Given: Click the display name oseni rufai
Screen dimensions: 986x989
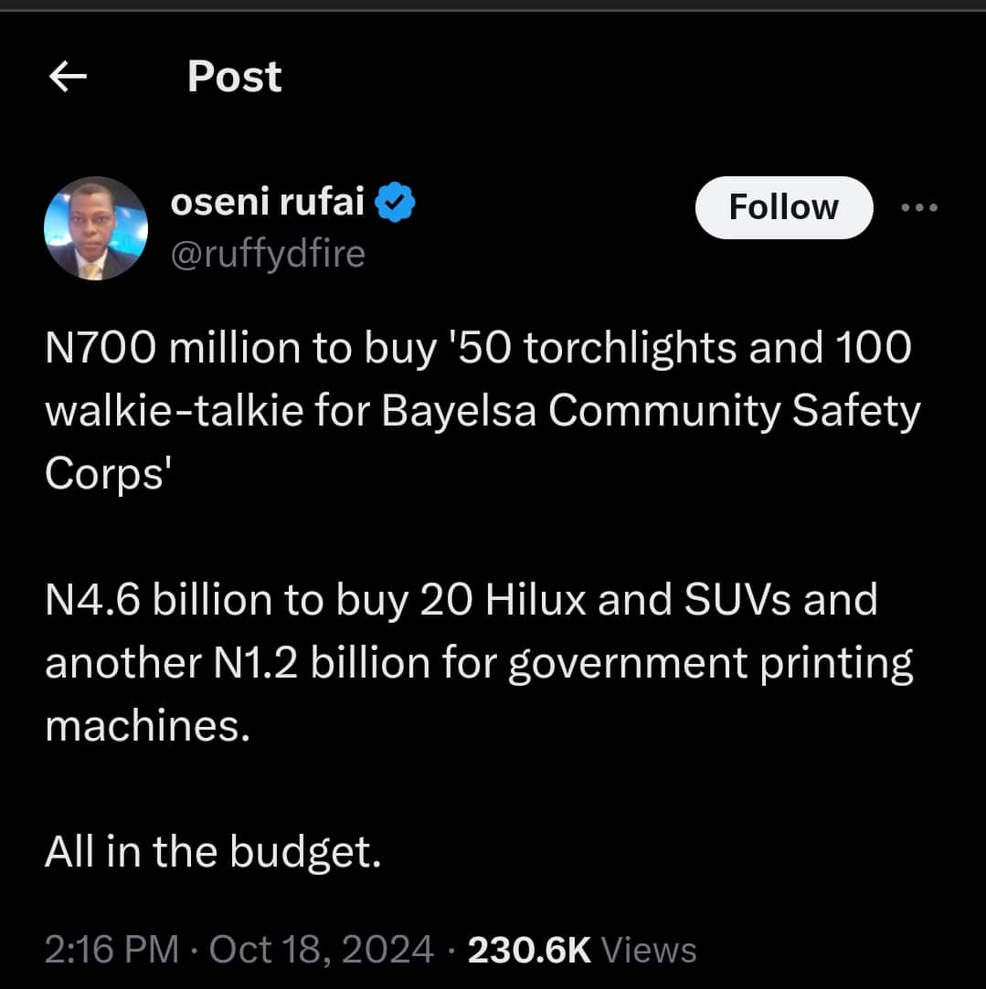Looking at the screenshot, I should [x=268, y=203].
